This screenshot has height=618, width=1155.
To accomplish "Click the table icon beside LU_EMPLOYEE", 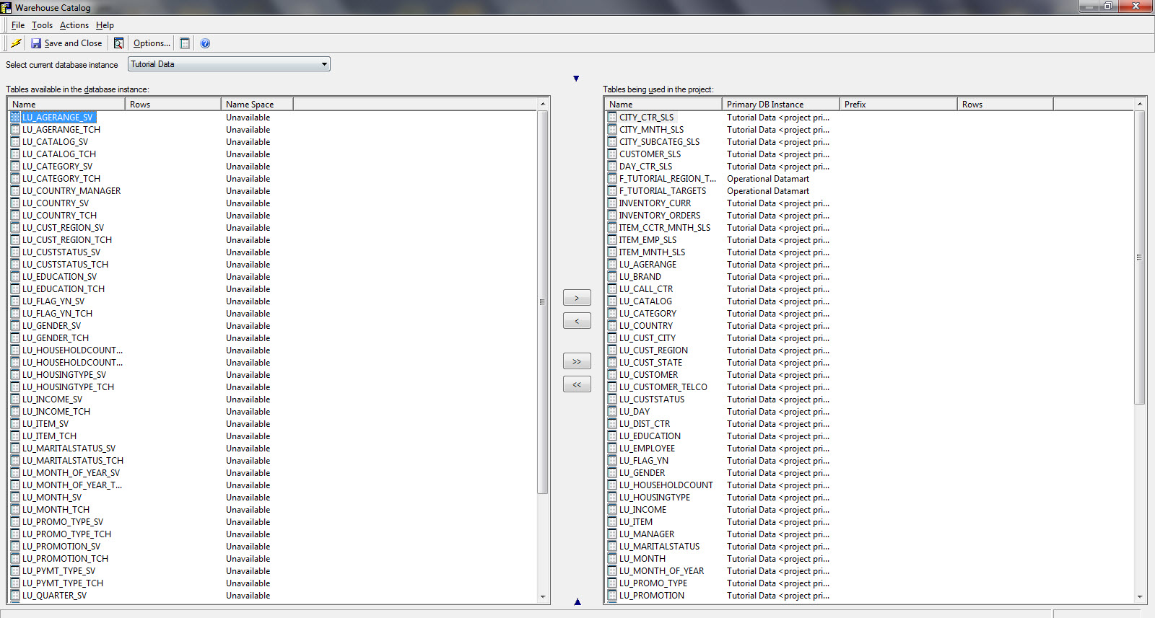I will click(612, 449).
